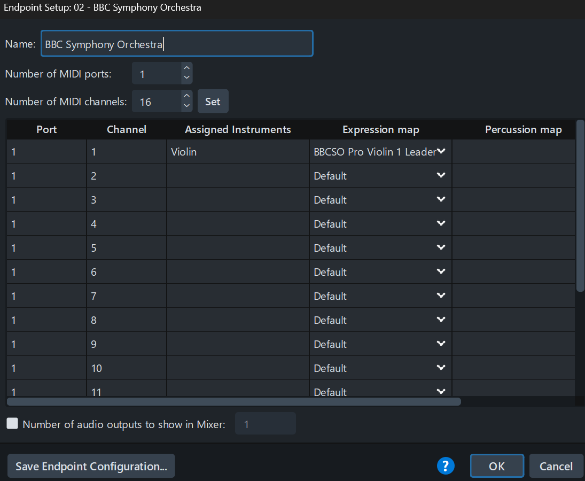Enable Number of audio outputs checkbox

(12, 423)
